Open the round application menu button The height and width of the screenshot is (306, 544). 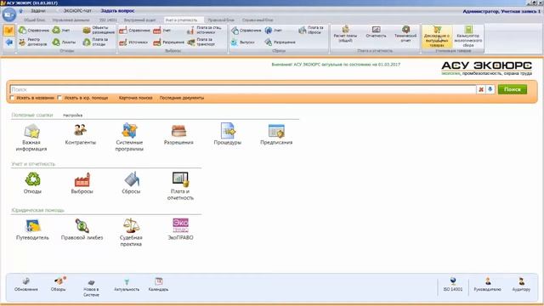[9, 15]
